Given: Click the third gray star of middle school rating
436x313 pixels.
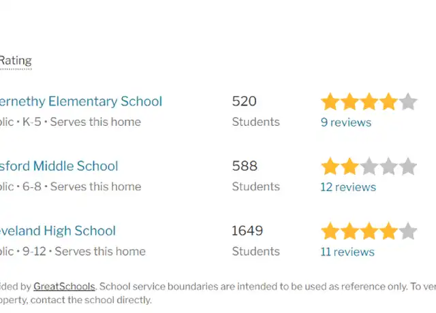Looking at the screenshot, I should pyautogui.click(x=369, y=166).
